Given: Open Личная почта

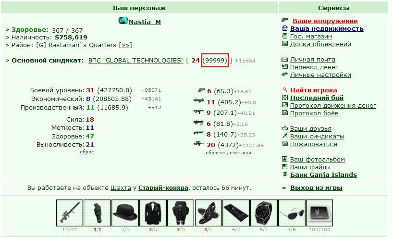Looking at the screenshot, I should (x=313, y=60).
